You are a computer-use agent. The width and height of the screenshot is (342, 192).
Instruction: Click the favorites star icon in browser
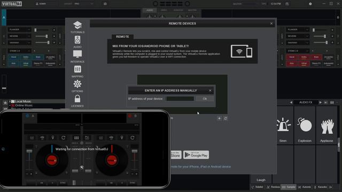(x=5, y=102)
